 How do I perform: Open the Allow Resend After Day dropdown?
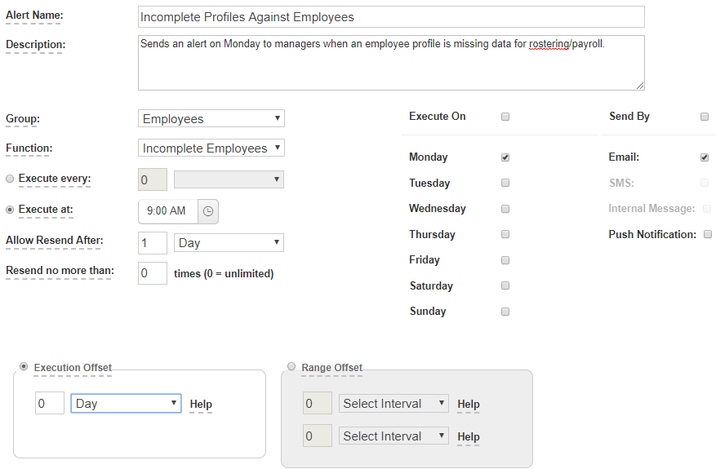(229, 243)
